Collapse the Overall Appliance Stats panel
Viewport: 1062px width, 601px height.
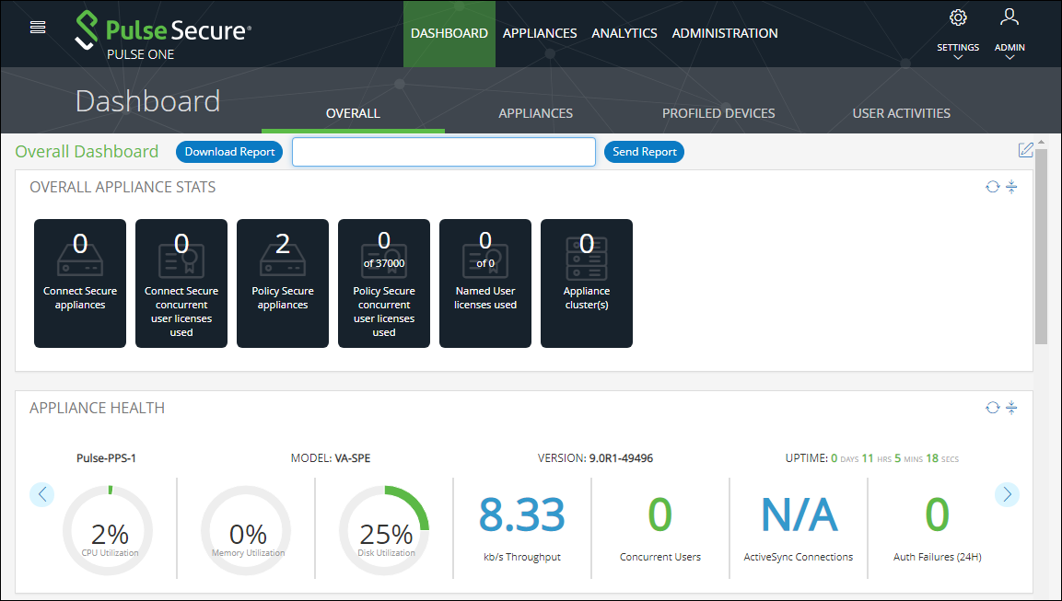[x=1011, y=187]
